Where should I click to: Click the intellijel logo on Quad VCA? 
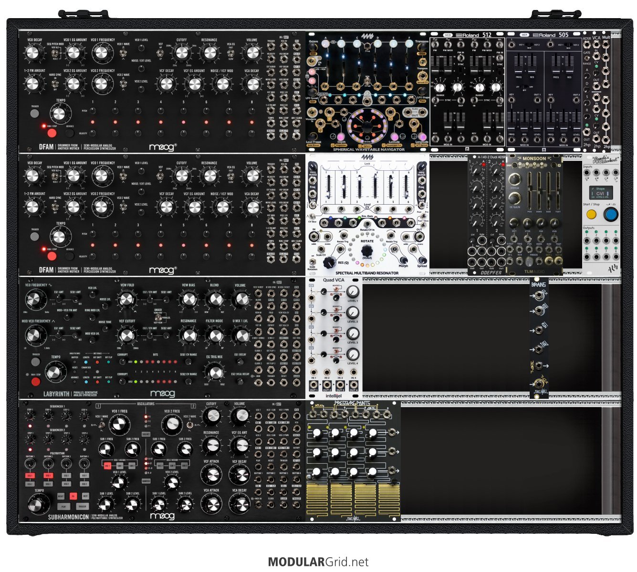(334, 395)
